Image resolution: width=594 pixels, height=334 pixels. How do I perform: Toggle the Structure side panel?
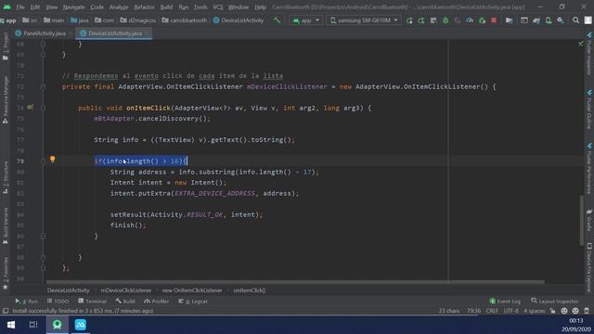coord(6,177)
